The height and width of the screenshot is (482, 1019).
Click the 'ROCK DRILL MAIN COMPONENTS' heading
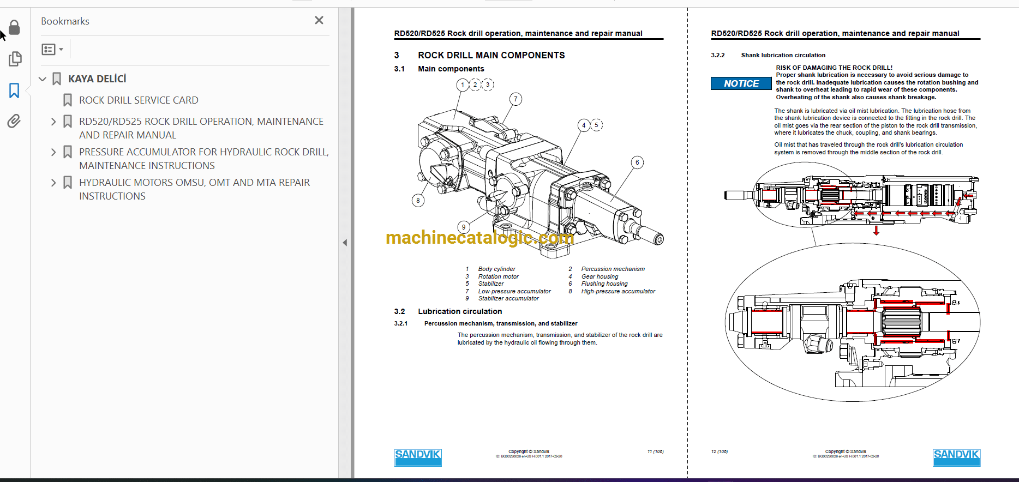(x=491, y=55)
